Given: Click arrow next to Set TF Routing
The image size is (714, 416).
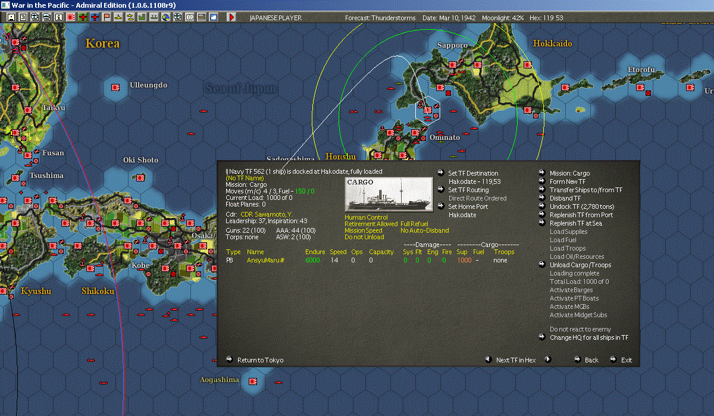Looking at the screenshot, I should [x=441, y=190].
